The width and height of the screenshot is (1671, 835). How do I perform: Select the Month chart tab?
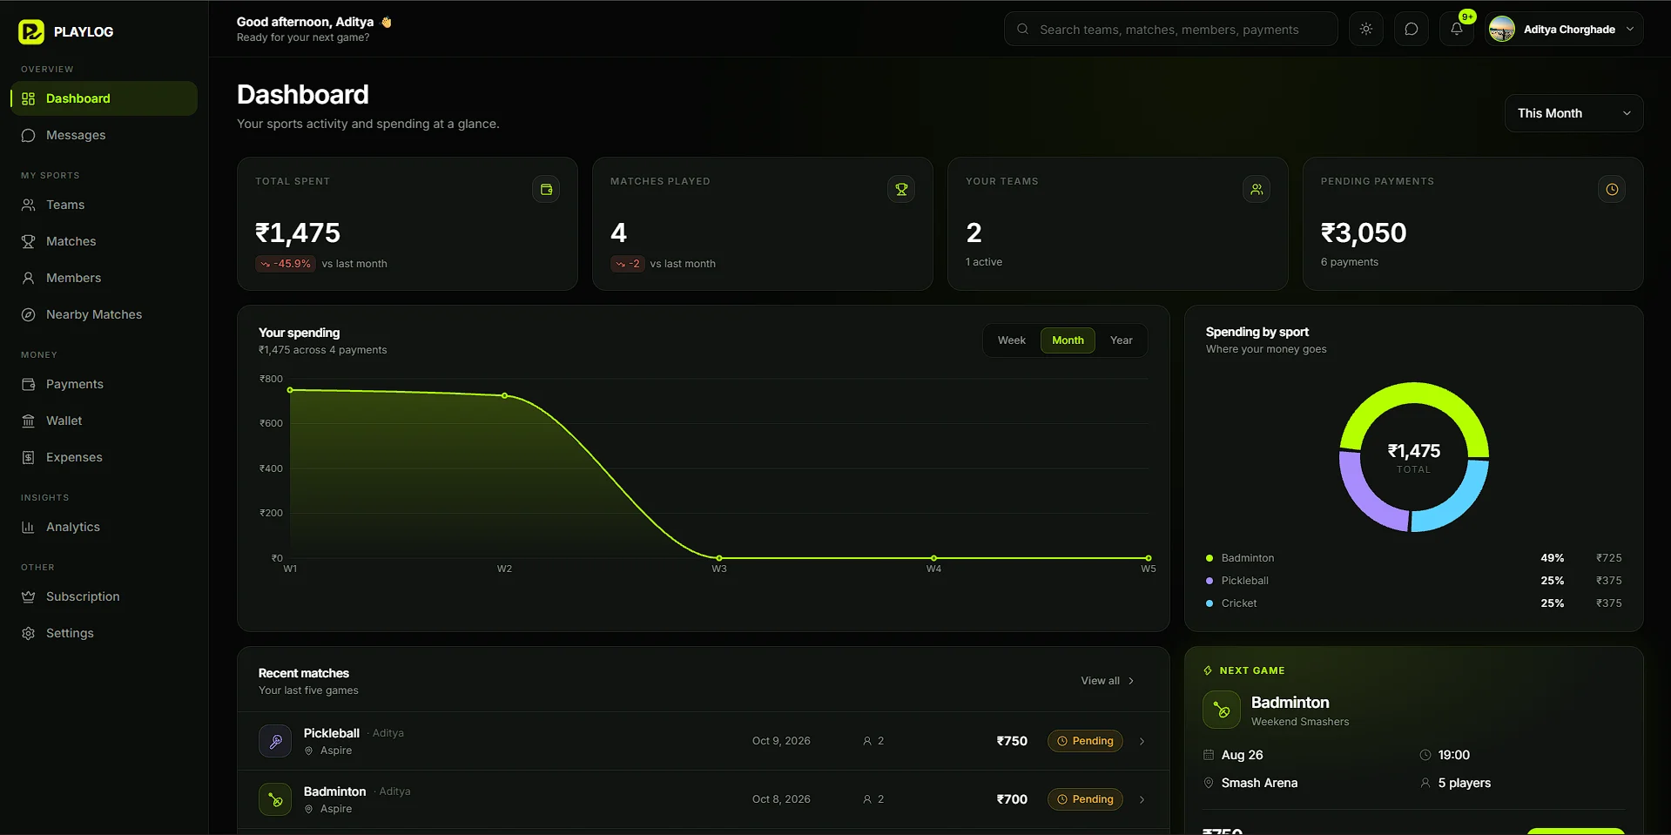click(x=1068, y=340)
